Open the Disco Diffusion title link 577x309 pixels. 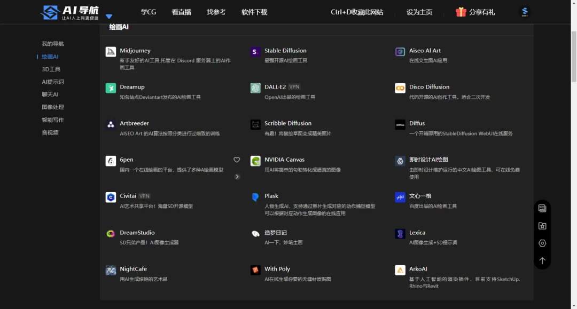coord(429,87)
